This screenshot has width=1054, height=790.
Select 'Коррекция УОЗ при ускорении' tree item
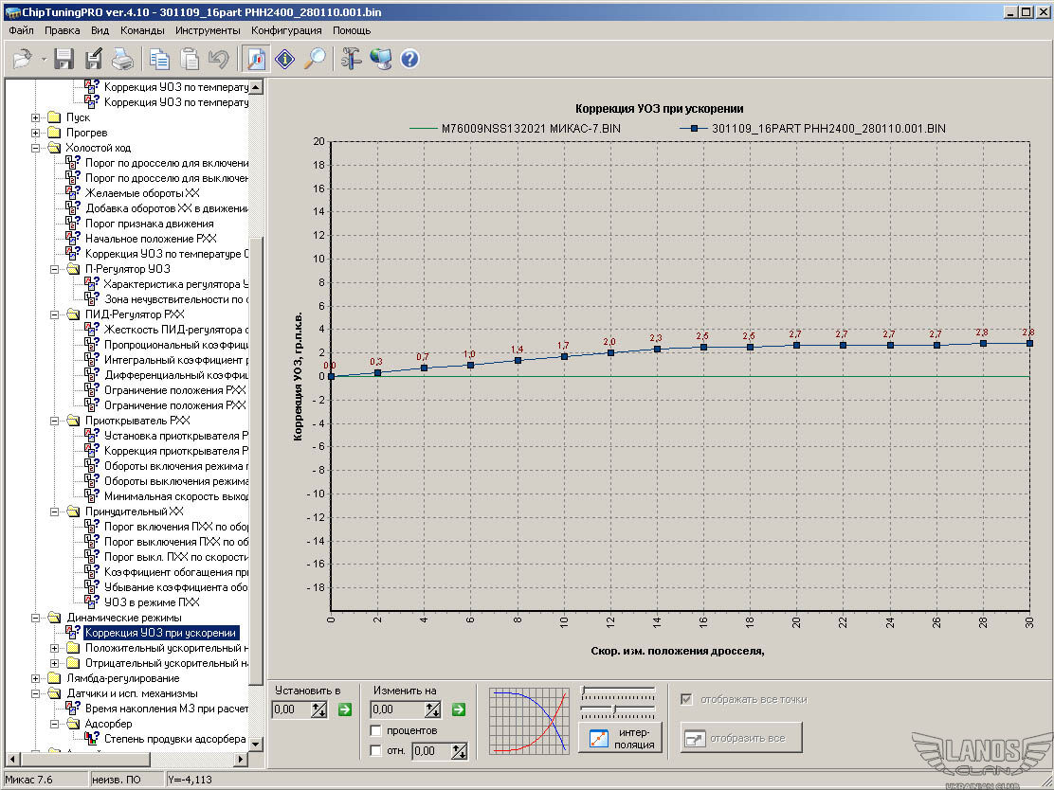(160, 633)
